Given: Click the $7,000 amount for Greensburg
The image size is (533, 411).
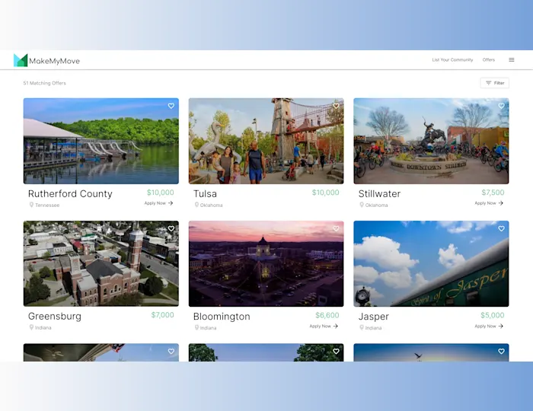Looking at the screenshot, I should [x=162, y=315].
